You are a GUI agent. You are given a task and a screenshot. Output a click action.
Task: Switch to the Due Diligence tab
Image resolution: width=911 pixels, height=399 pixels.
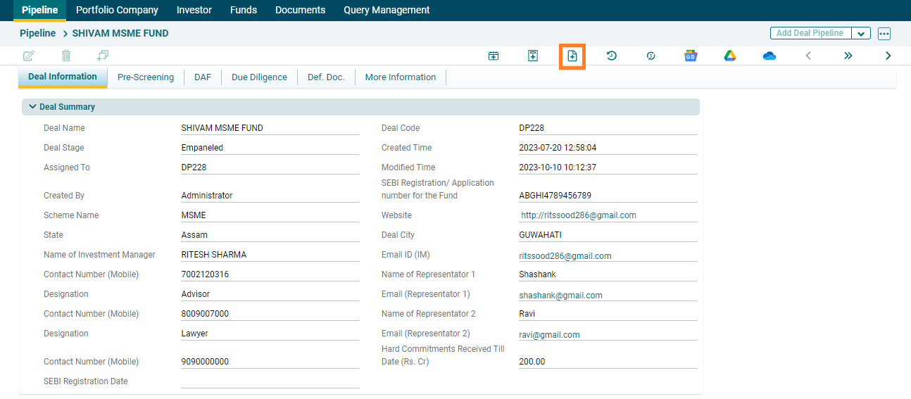click(259, 77)
